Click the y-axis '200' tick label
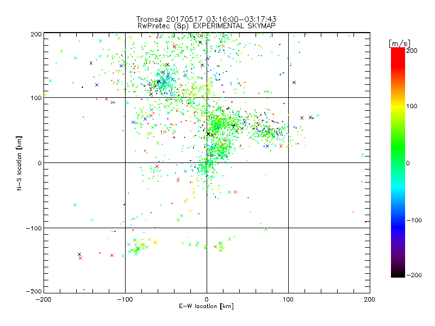 tap(36, 34)
